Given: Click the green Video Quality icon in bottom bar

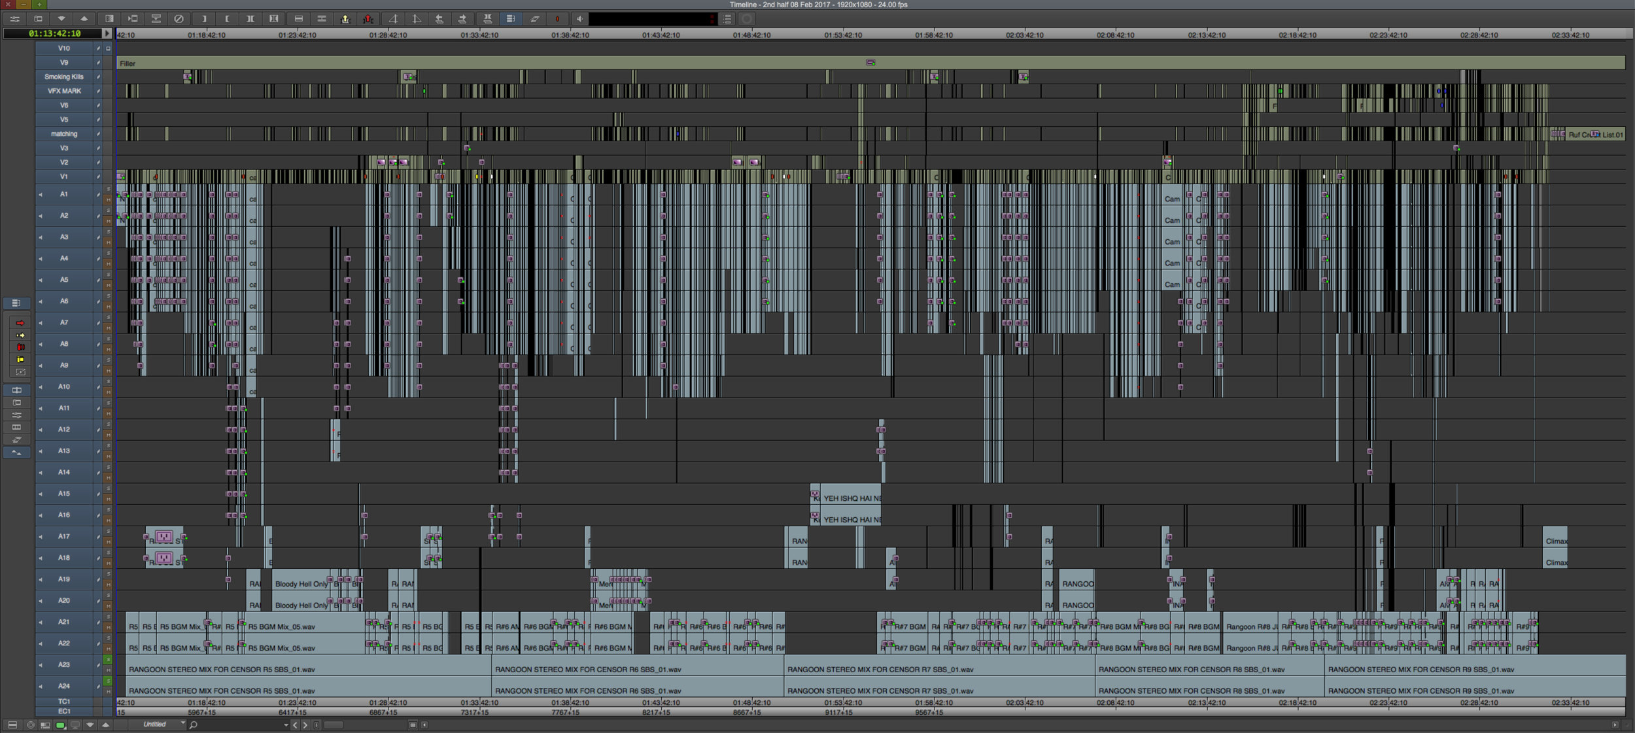Looking at the screenshot, I should coord(60,724).
